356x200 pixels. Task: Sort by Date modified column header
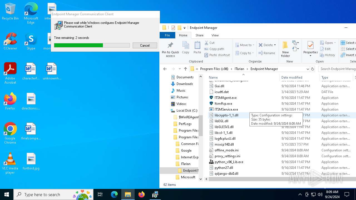point(292,77)
